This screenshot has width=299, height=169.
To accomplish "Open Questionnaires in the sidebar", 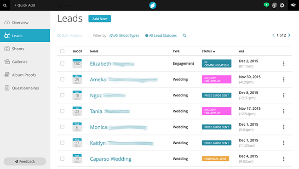I will tap(25, 88).
